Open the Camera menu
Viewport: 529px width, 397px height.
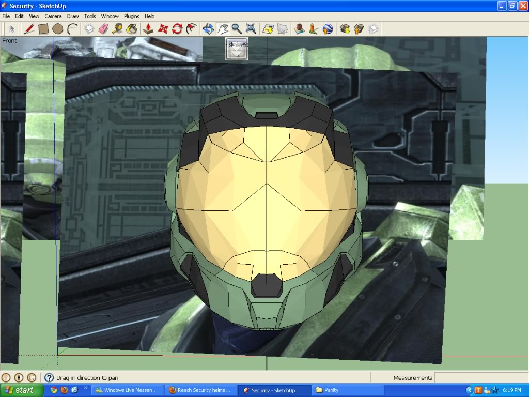point(53,16)
